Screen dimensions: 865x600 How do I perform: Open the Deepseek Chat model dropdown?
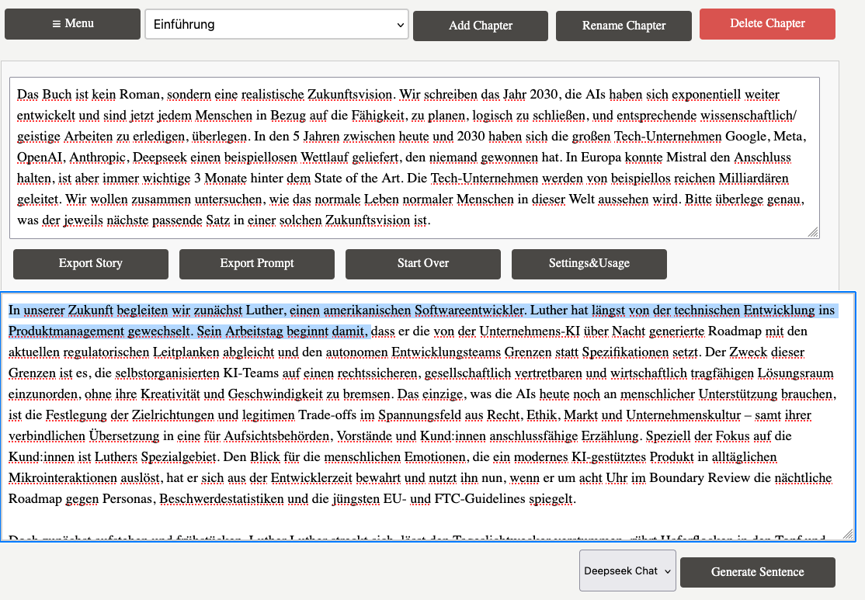[x=627, y=571]
